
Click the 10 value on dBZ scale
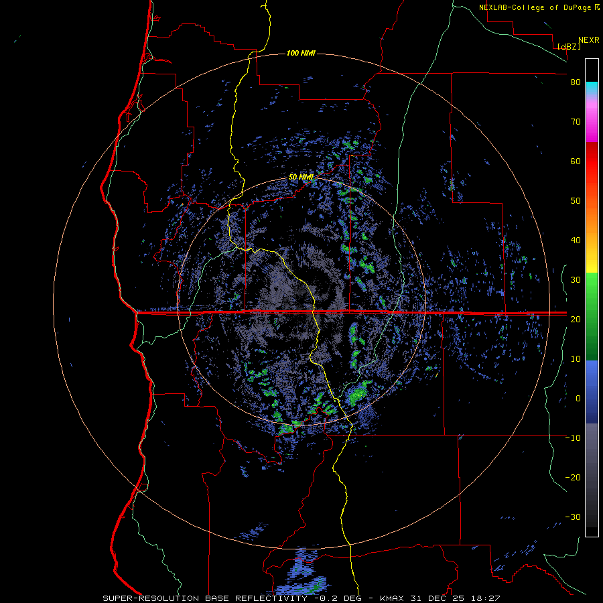(x=576, y=359)
